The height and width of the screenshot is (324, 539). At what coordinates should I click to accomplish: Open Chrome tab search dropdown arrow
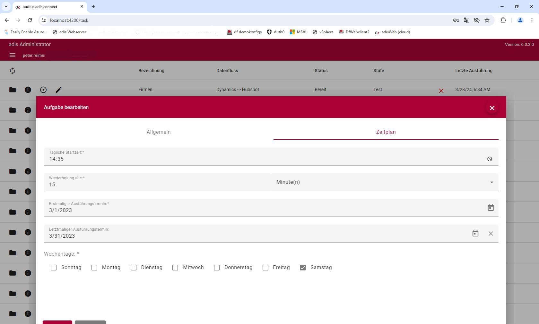coord(6,6)
